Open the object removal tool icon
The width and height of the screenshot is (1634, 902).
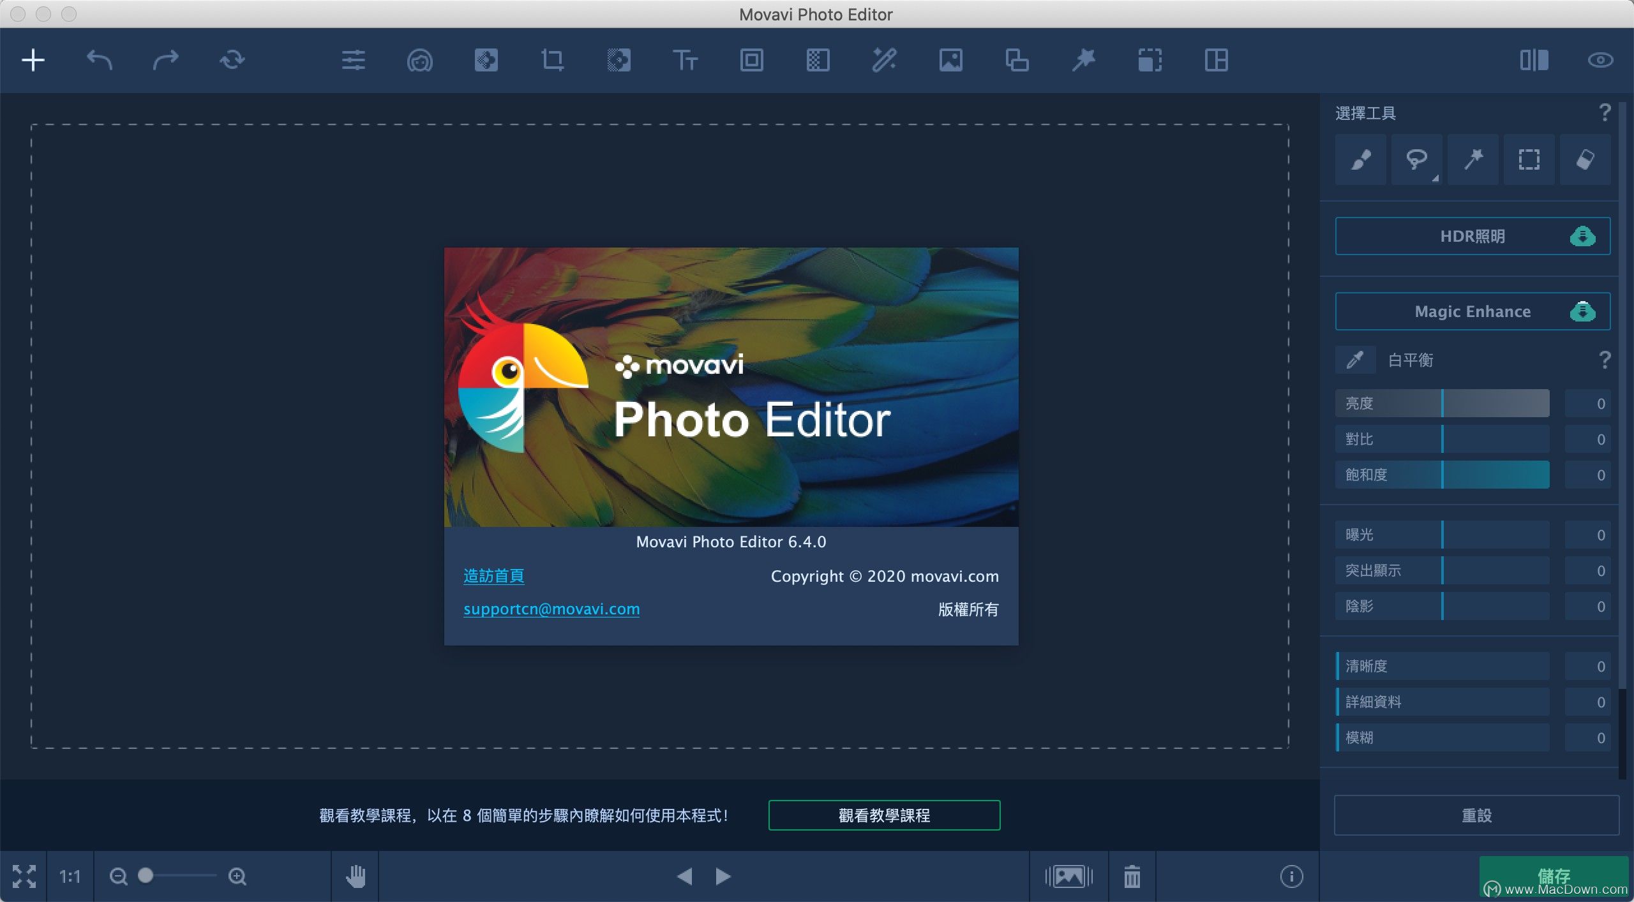click(486, 61)
